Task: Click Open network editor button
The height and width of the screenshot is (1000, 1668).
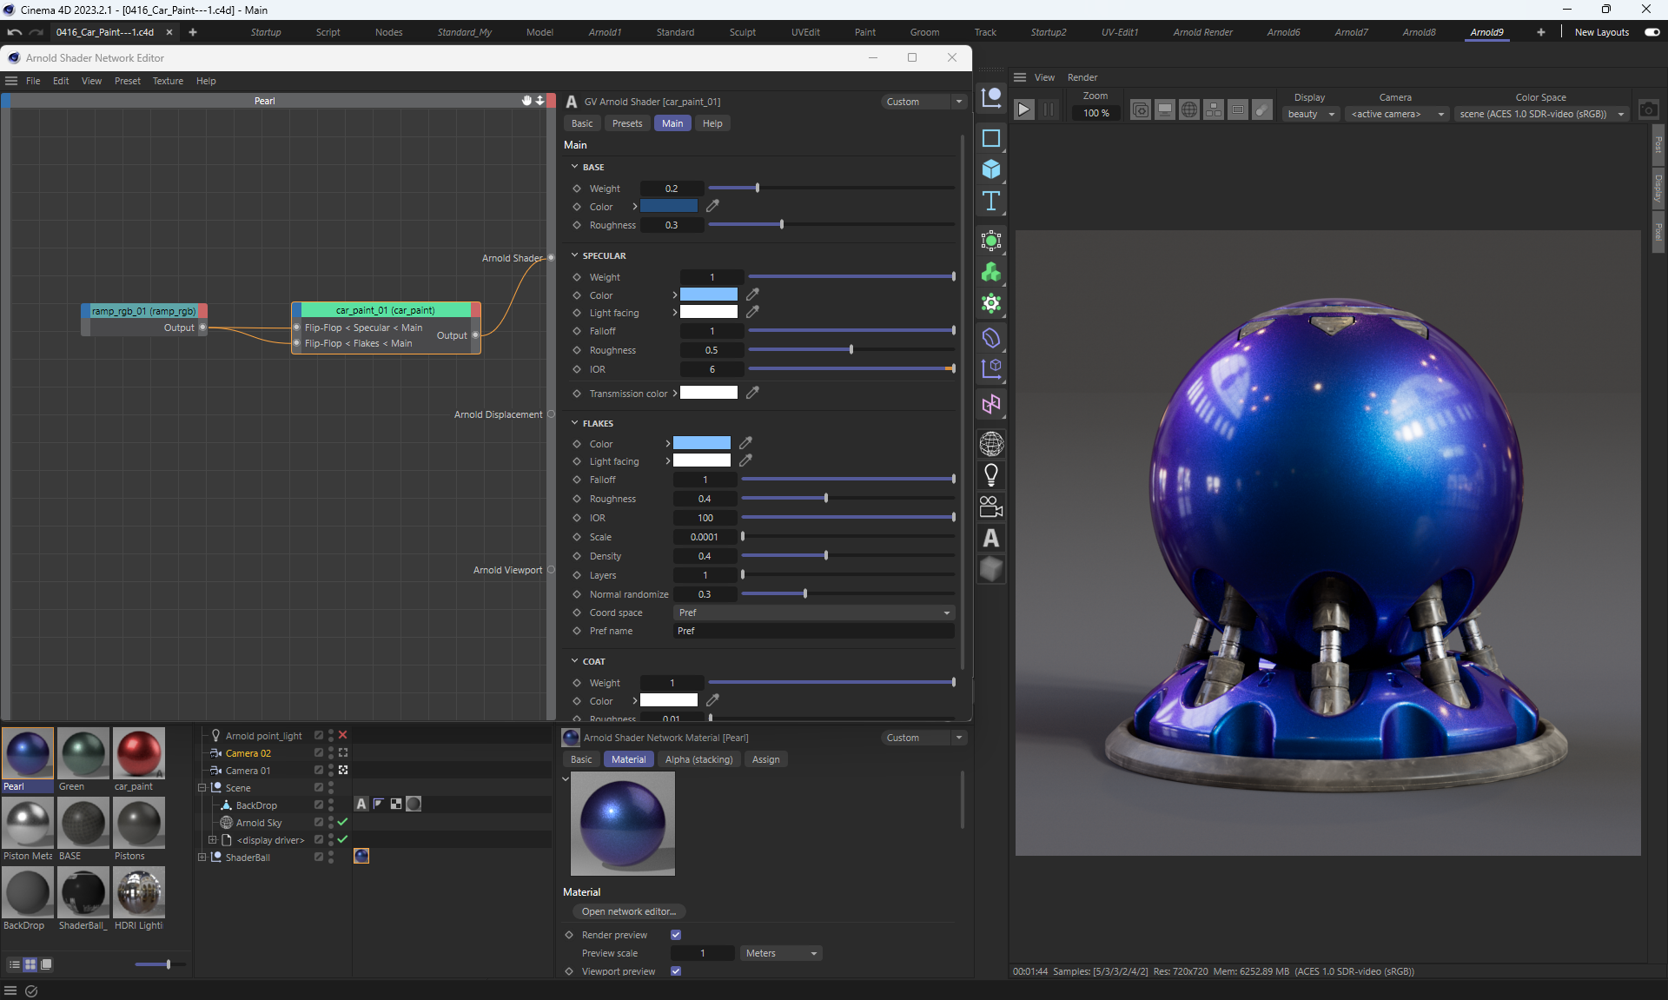Action: tap(629, 911)
